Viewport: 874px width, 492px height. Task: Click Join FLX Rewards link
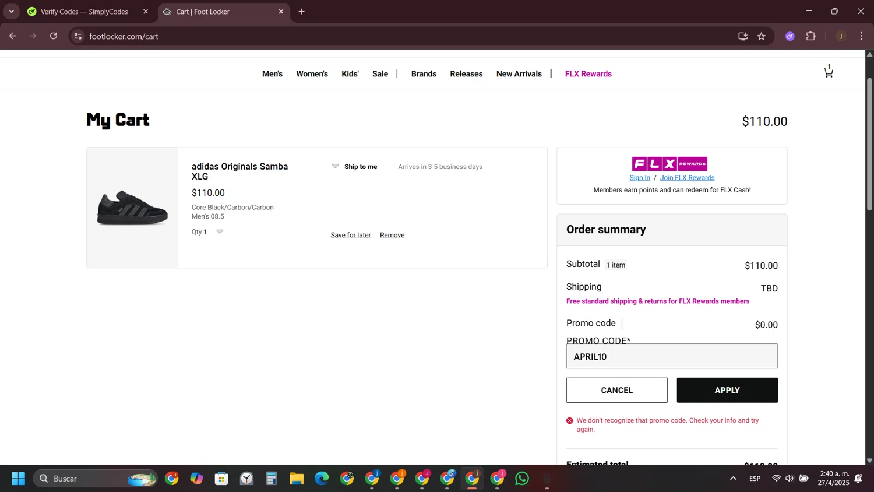coord(687,178)
